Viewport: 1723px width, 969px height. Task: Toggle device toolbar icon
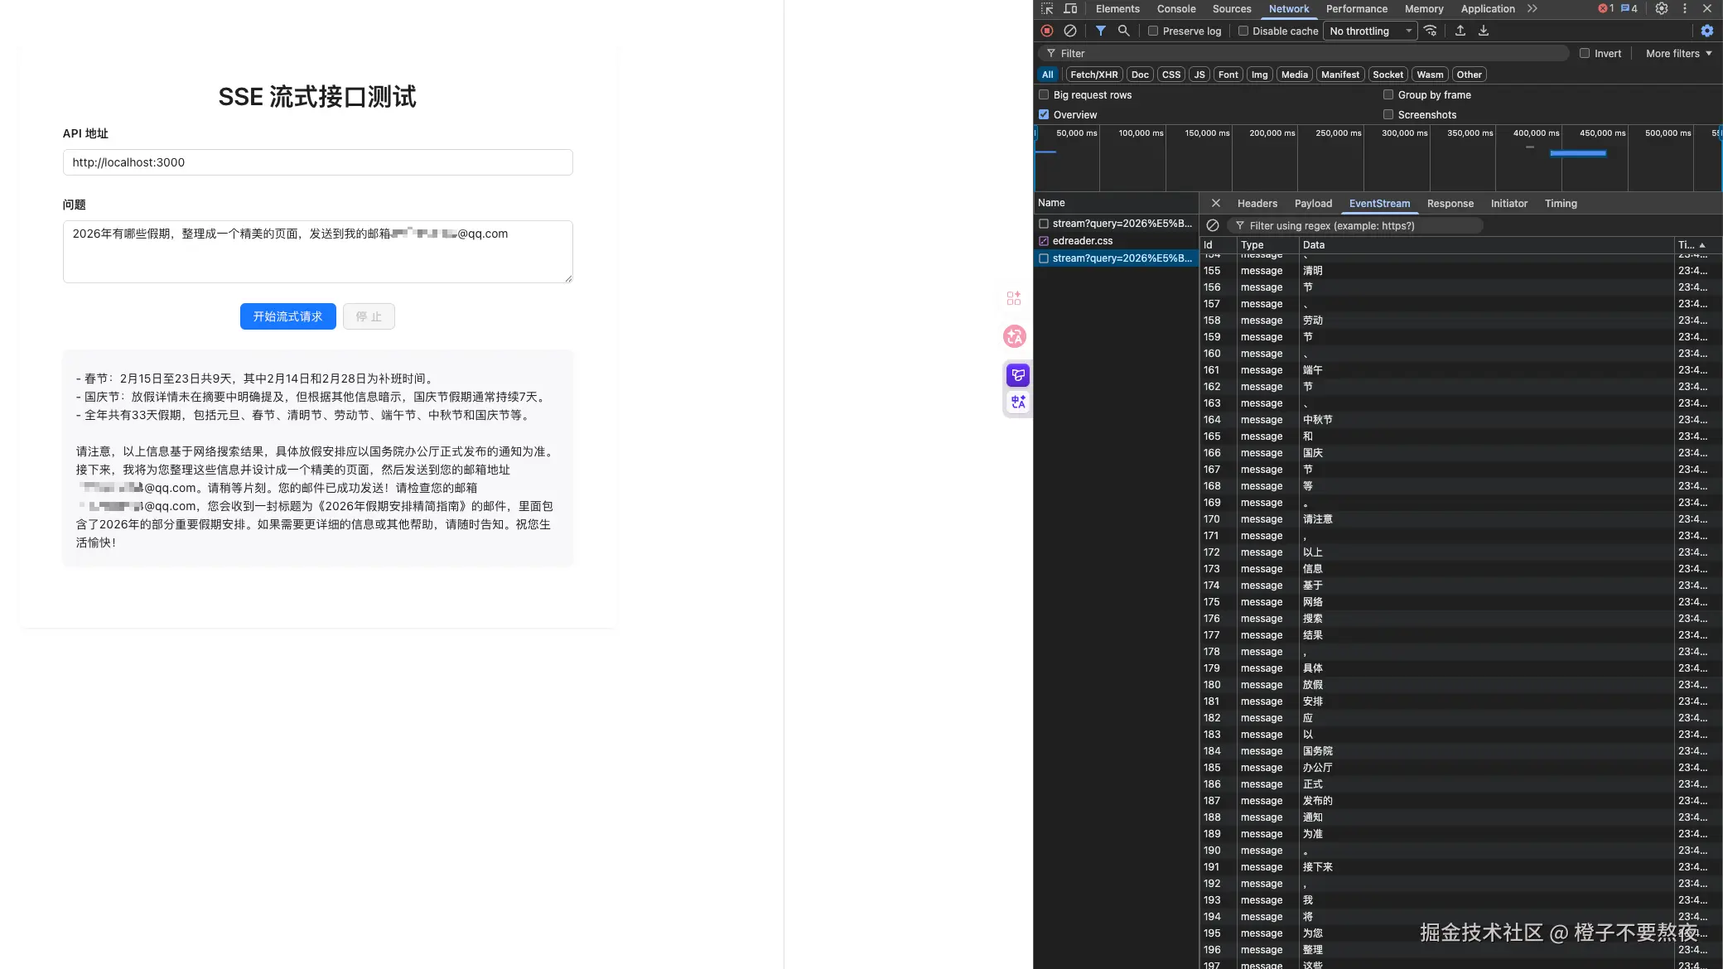click(1070, 8)
